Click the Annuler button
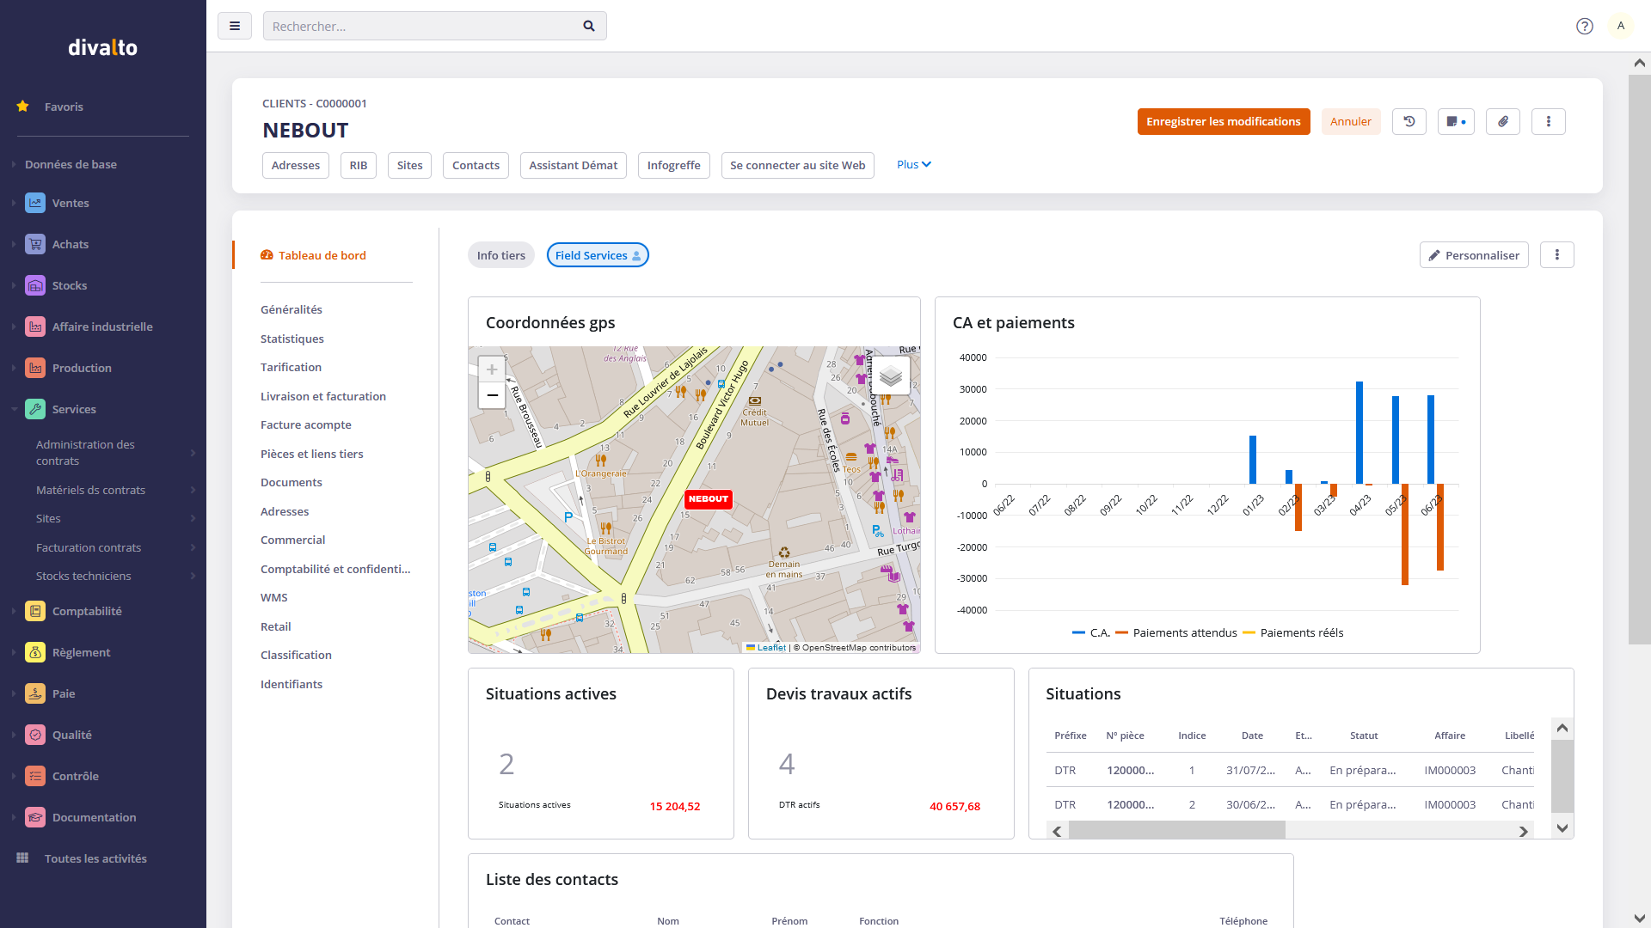 (1351, 121)
